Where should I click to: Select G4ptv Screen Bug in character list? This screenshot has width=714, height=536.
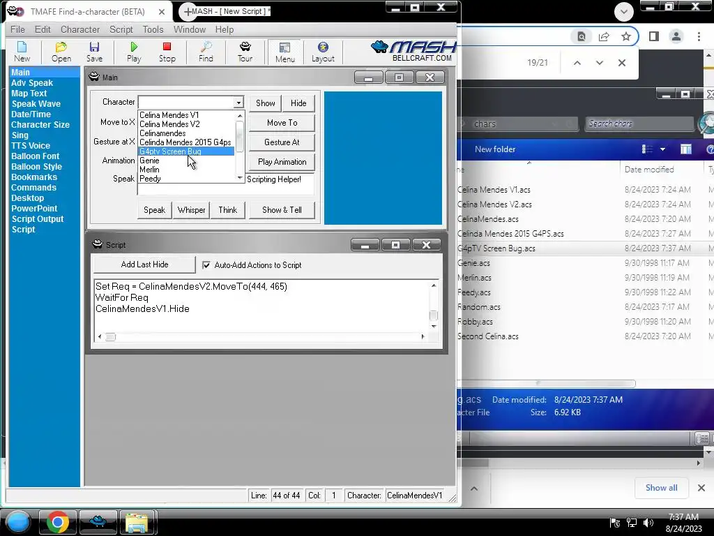pos(186,151)
